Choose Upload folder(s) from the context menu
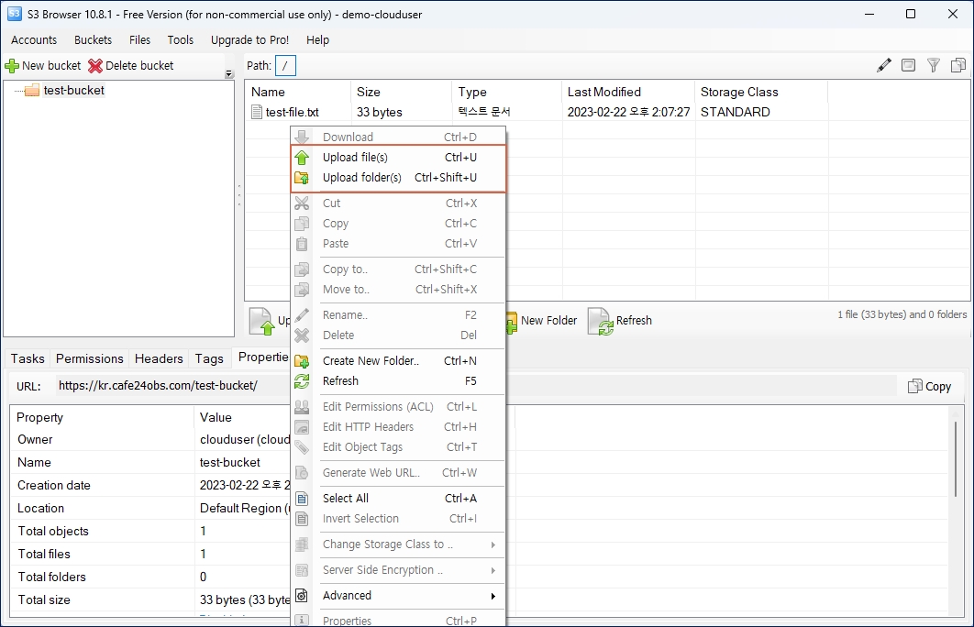 361,178
